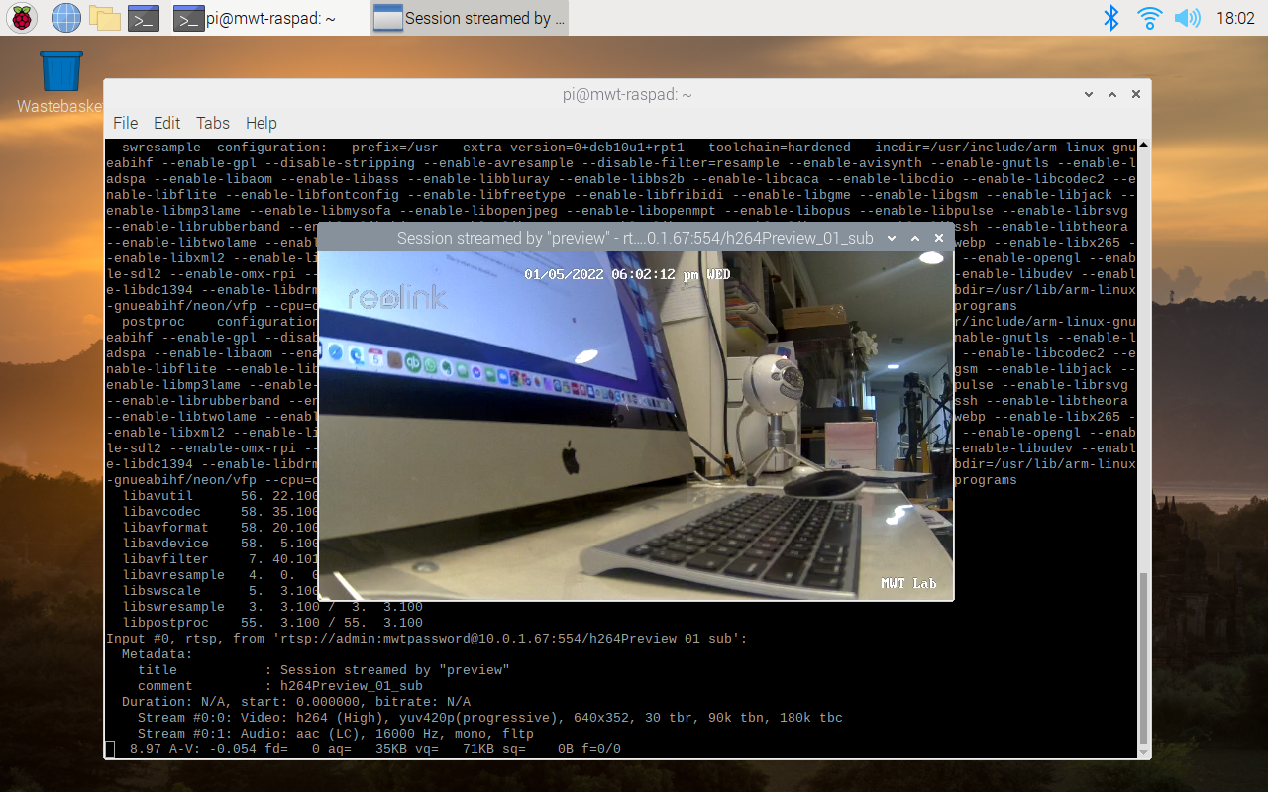Click the 'Input #0, rtsp, from' line
Screen dimensions: 1268x792
click(x=427, y=639)
